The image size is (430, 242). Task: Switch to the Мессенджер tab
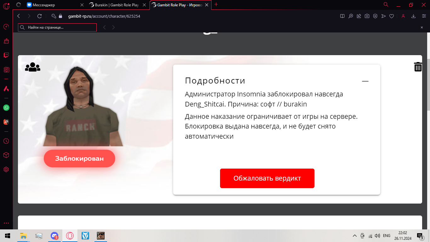[54, 5]
